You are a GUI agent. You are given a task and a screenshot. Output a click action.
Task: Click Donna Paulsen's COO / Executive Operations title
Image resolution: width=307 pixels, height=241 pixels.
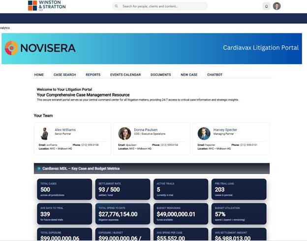[x=150, y=134]
